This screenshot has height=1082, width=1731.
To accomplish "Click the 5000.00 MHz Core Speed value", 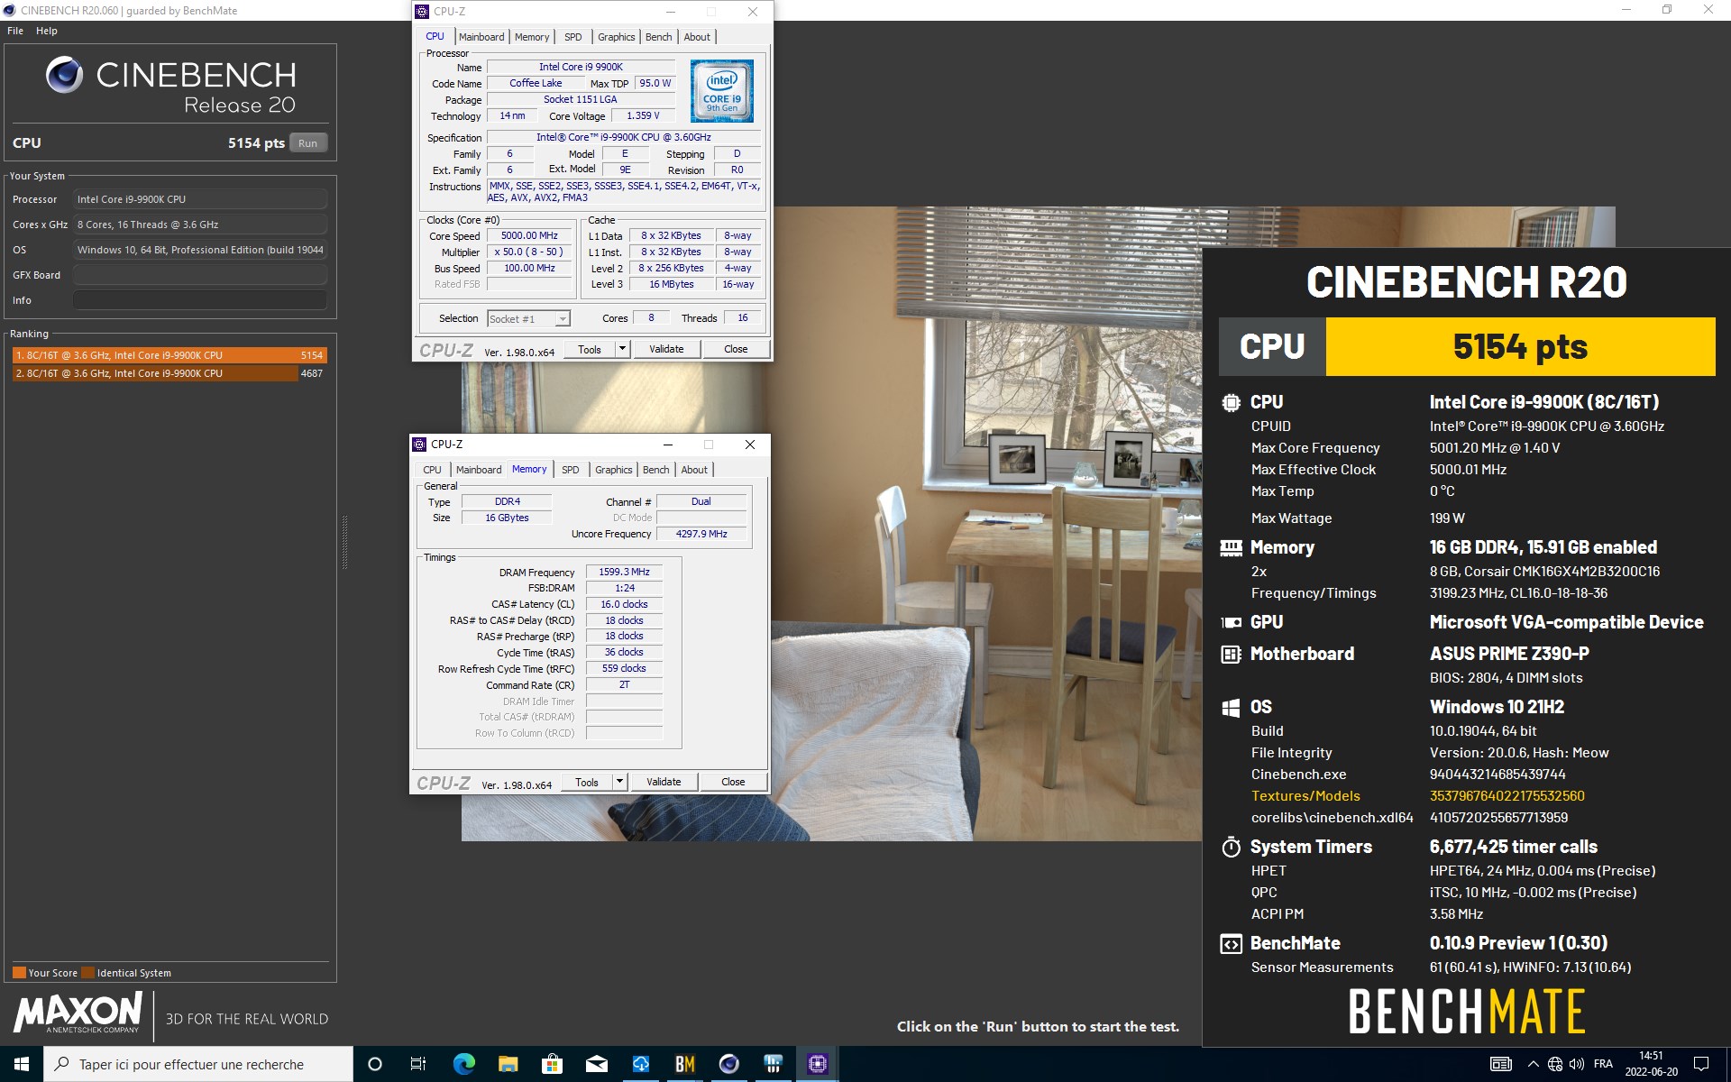I will pyautogui.click(x=530, y=235).
